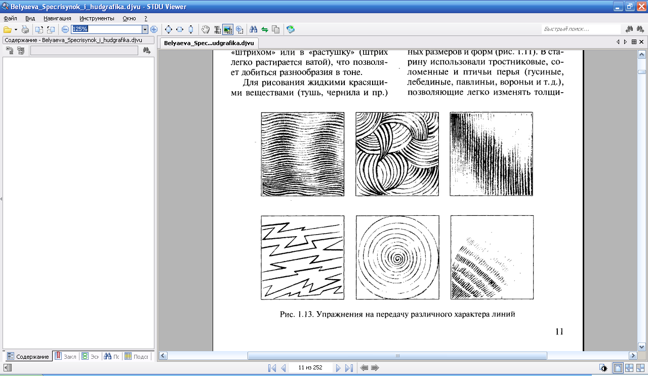
Task: Click the copy pages toolbar icon
Action: (275, 29)
